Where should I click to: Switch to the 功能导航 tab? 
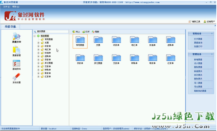point(10,27)
